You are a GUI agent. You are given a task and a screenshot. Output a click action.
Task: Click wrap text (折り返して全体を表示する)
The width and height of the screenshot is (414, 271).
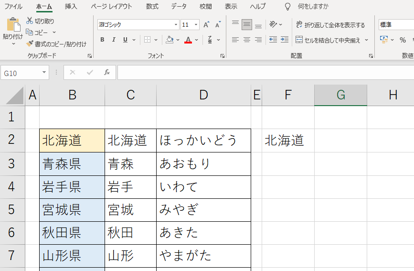click(330, 25)
